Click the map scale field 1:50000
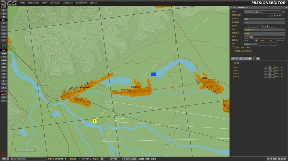The image size is (288, 161). click(x=114, y=159)
